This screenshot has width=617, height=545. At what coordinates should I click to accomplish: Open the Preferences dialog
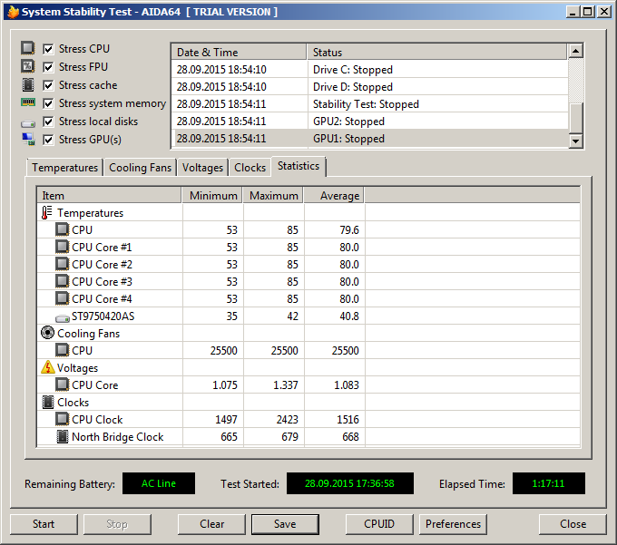pos(453,524)
